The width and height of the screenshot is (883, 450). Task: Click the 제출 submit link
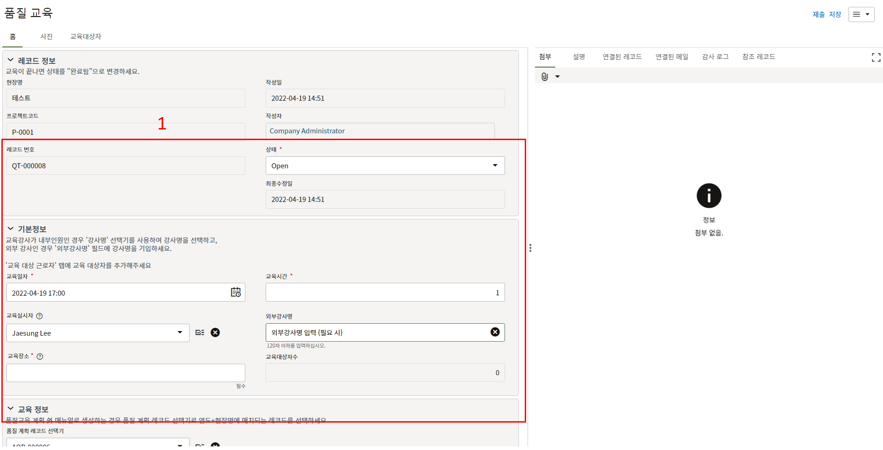[818, 14]
